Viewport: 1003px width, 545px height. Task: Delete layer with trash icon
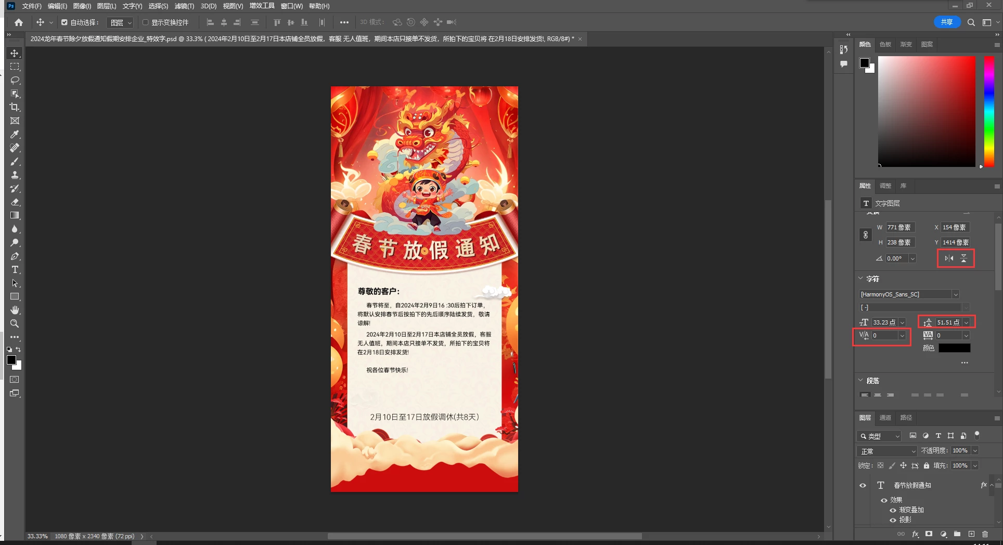[985, 534]
